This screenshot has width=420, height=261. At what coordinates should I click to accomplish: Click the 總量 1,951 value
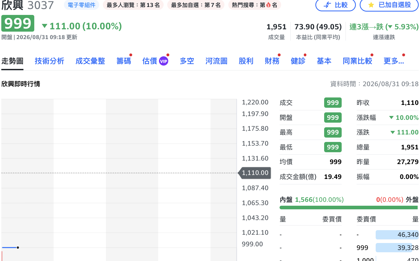410,147
